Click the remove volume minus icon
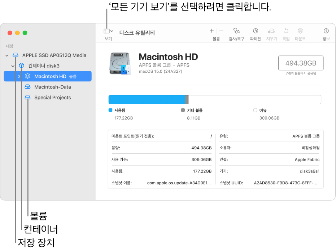Screen dimensions: 336x251 point(221,31)
